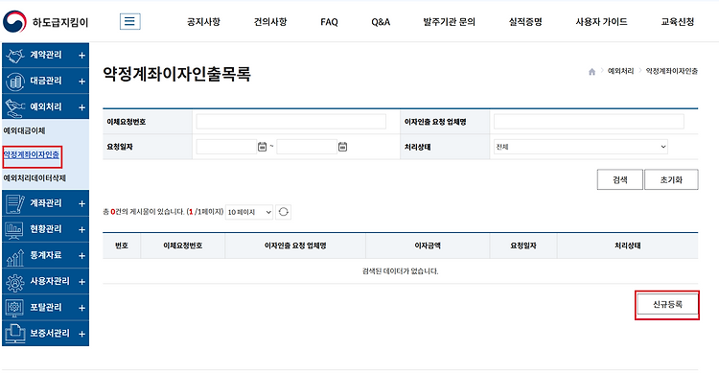Click the 현황관리 monitor chart icon
The image size is (719, 374).
tap(14, 230)
